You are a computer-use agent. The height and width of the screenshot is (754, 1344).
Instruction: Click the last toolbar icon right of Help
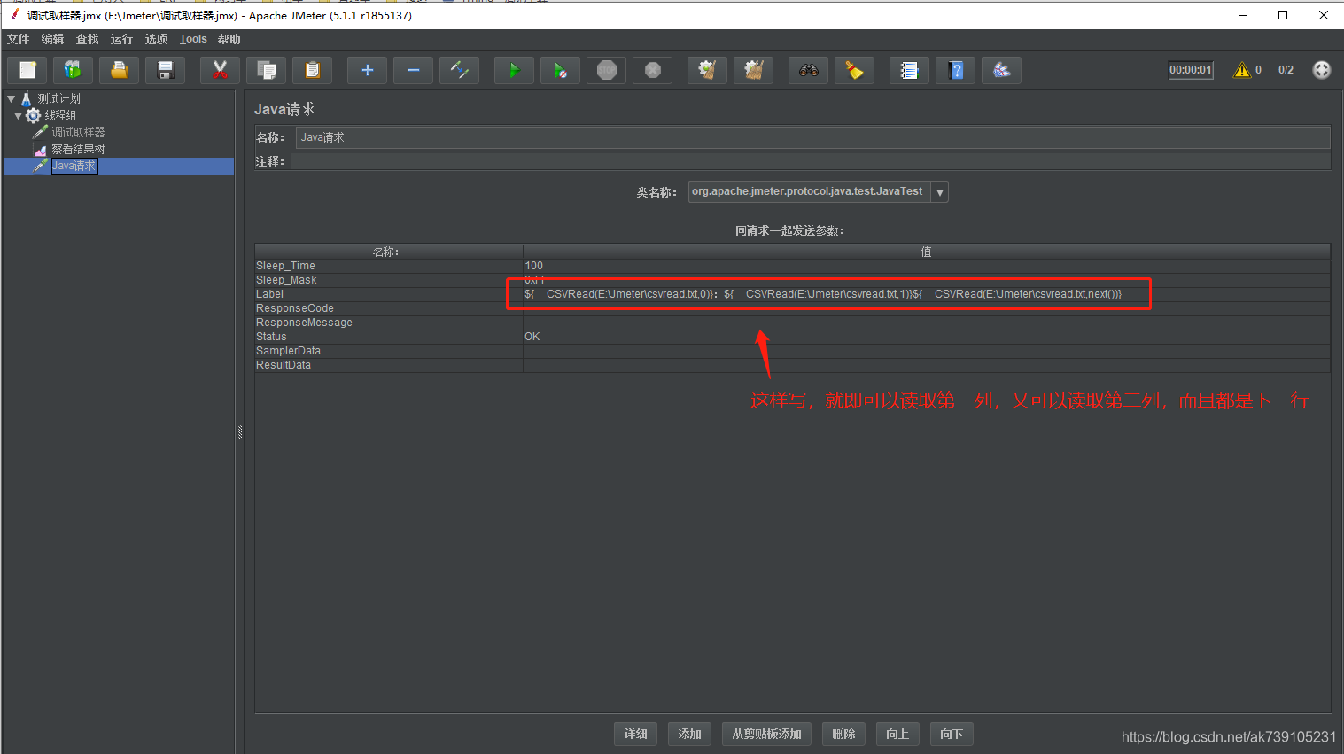[x=1002, y=70]
